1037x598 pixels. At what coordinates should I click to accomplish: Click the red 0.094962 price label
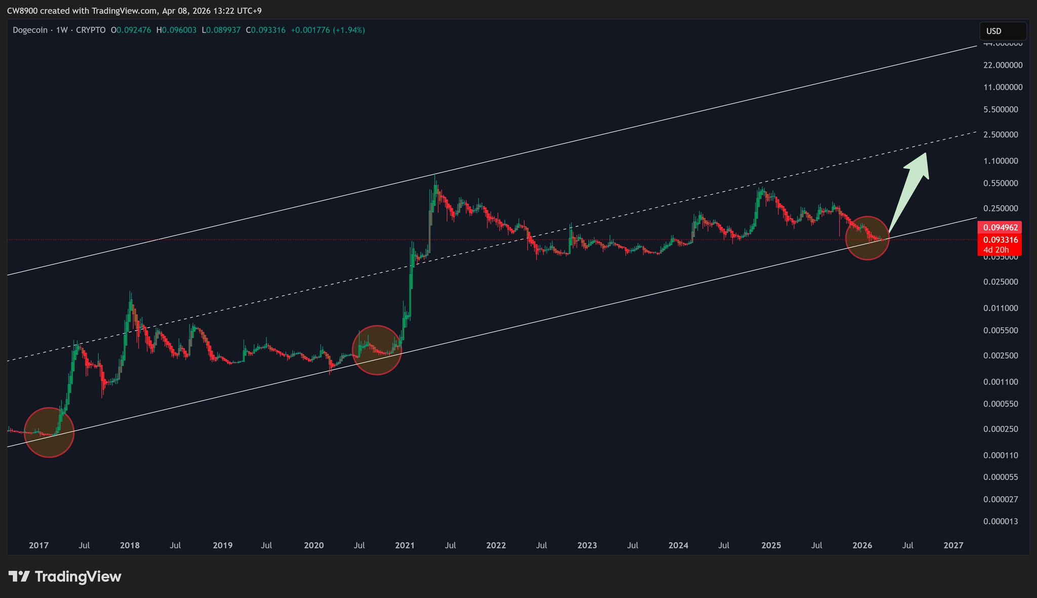[1000, 227]
